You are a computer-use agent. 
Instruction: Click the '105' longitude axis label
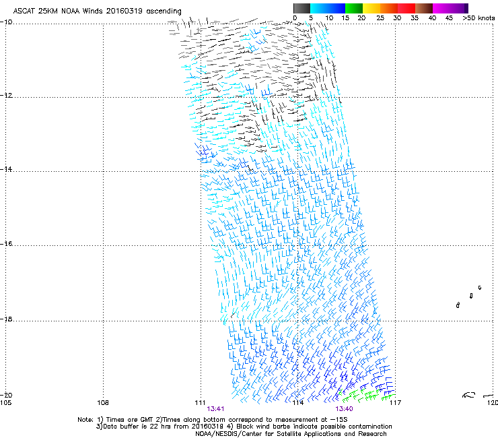[5, 403]
